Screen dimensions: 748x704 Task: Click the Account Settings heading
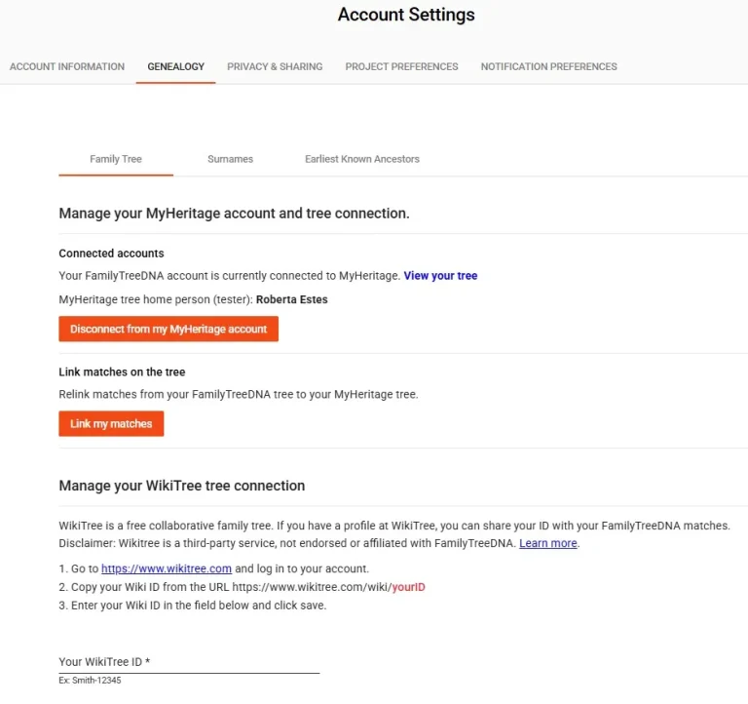tap(406, 15)
